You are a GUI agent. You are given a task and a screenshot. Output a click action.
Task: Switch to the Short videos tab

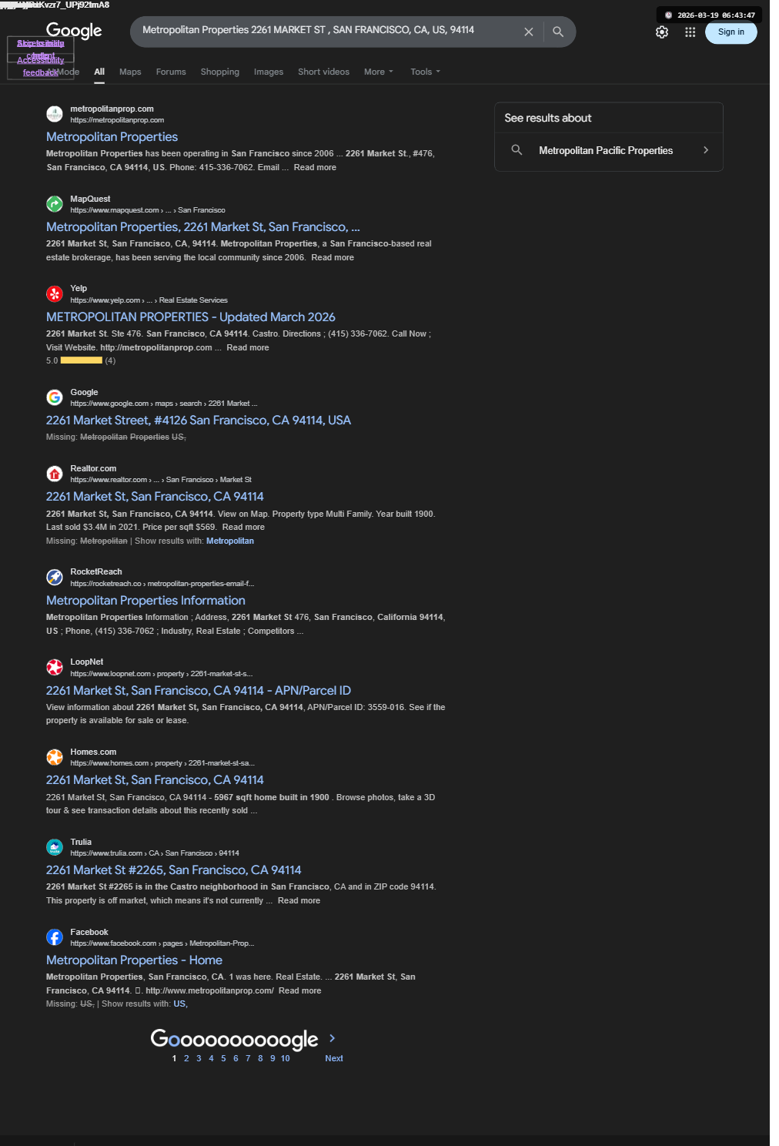pyautogui.click(x=323, y=72)
